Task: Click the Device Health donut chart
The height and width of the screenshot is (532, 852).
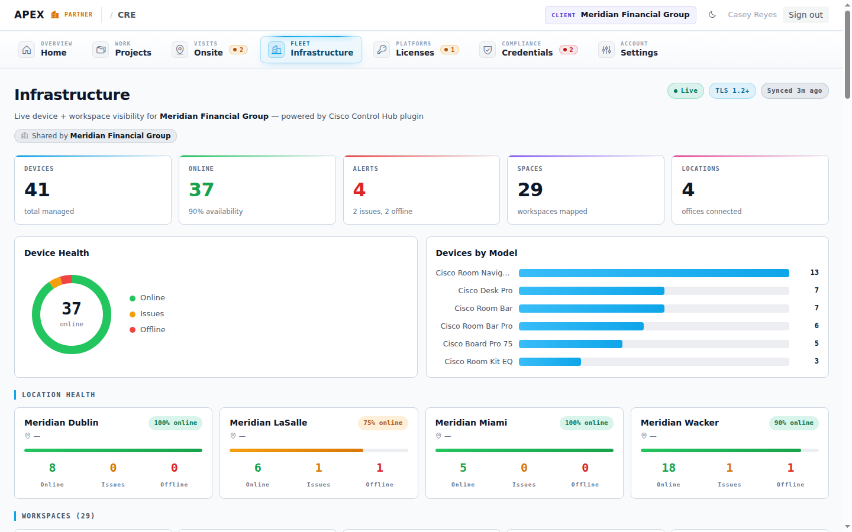Action: pyautogui.click(x=72, y=314)
